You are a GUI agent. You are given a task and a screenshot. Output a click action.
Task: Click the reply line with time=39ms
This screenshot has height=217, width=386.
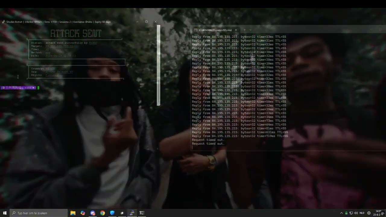click(239, 109)
